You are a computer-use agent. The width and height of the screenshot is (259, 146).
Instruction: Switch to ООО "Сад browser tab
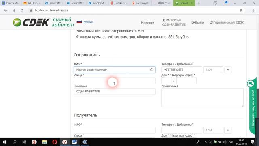[x=162, y=3]
